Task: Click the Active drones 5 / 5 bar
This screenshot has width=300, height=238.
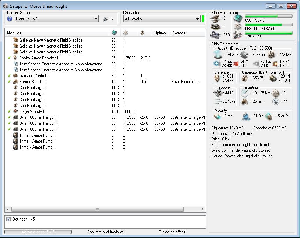Action: (x=38, y=232)
